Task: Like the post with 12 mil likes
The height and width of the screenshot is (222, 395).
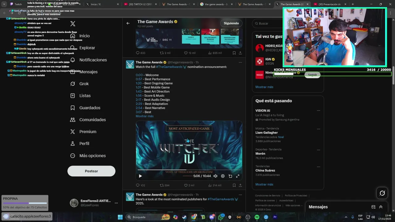Action: [190, 53]
